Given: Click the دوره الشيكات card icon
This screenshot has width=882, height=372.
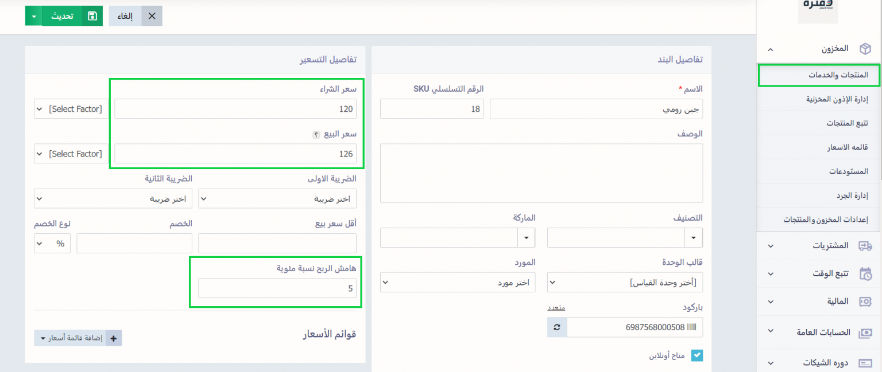Looking at the screenshot, I should 865,363.
